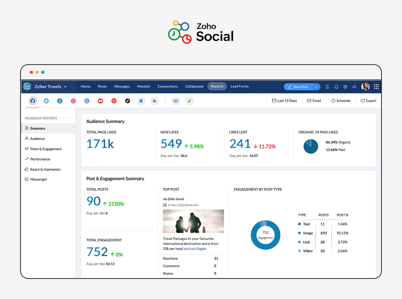
Task: Open the purple clock report icon
Action: 155,101
